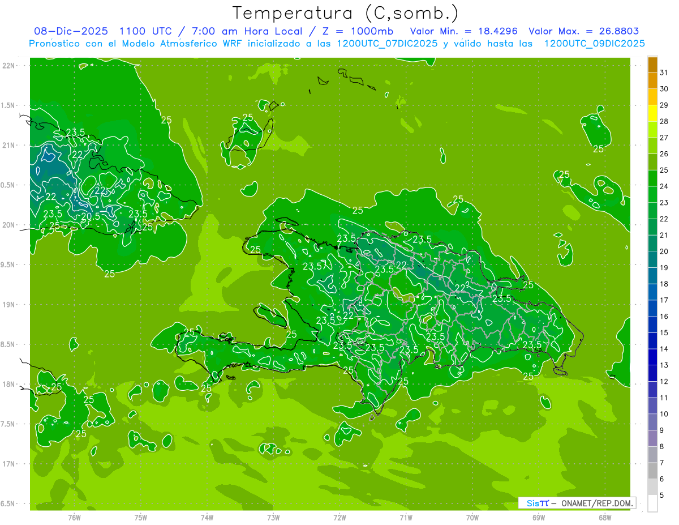Click the '69W' longitude axis label
This screenshot has width=679, height=525.
[x=539, y=517]
